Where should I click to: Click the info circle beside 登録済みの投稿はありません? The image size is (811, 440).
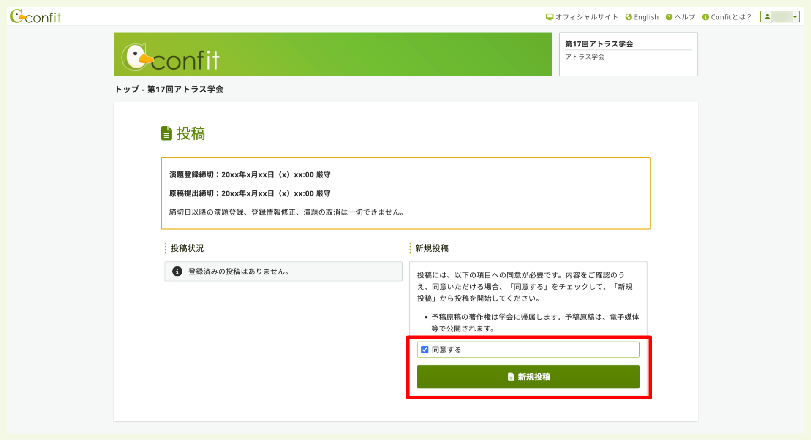coord(177,272)
